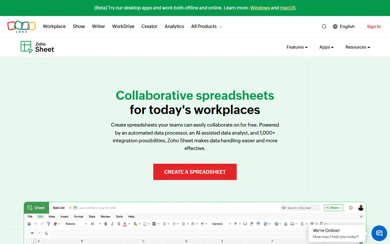Click the insert image icon
The image size is (390, 244).
(x=292, y=224)
